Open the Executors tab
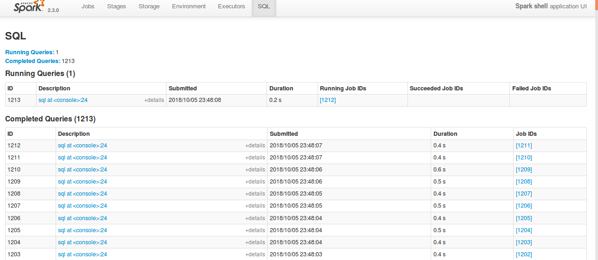Image resolution: width=598 pixels, height=260 pixels. click(231, 6)
